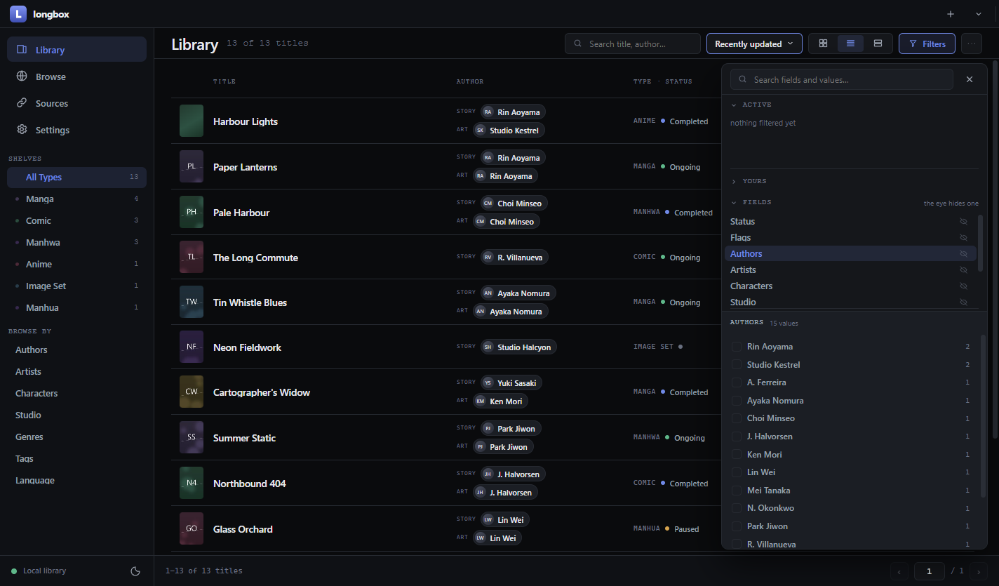Go to next page arrow
999x586 pixels.
978,571
